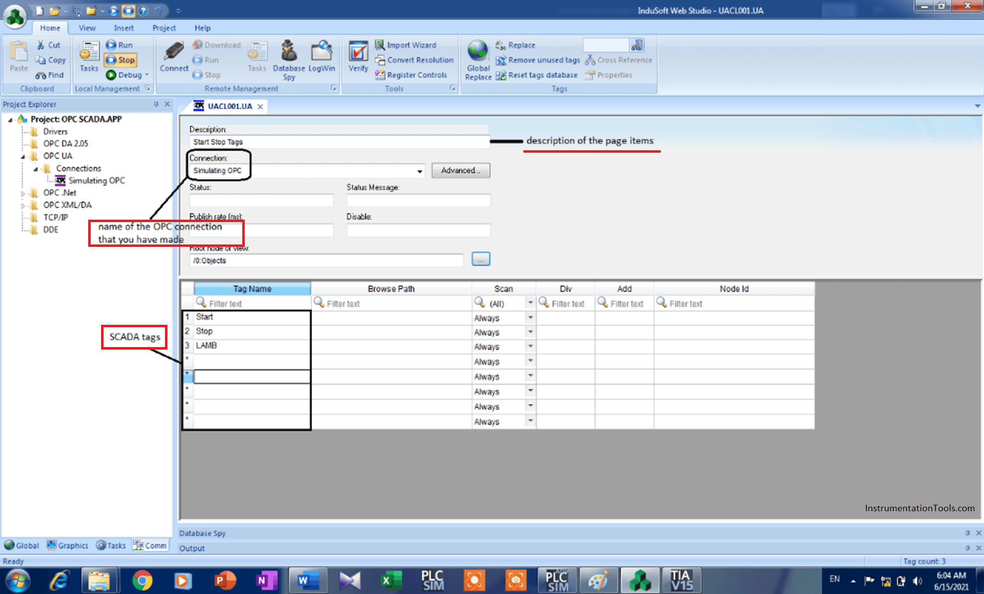
Task: Expand the OPC .Net folder
Action: click(x=23, y=193)
